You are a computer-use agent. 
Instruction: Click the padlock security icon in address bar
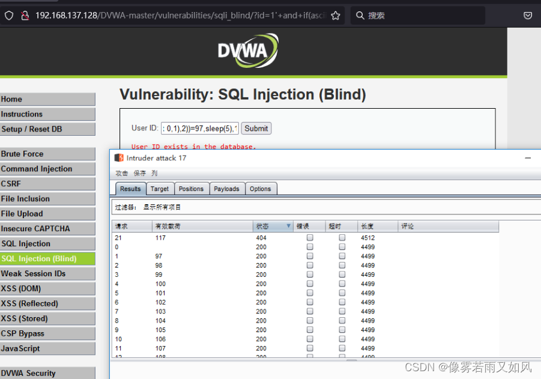pyautogui.click(x=24, y=16)
